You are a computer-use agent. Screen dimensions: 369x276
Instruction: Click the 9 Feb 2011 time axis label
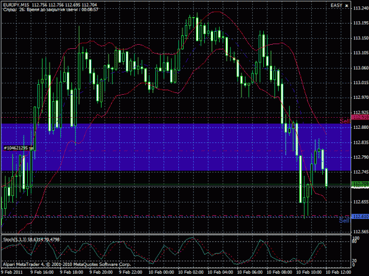(x=12, y=272)
